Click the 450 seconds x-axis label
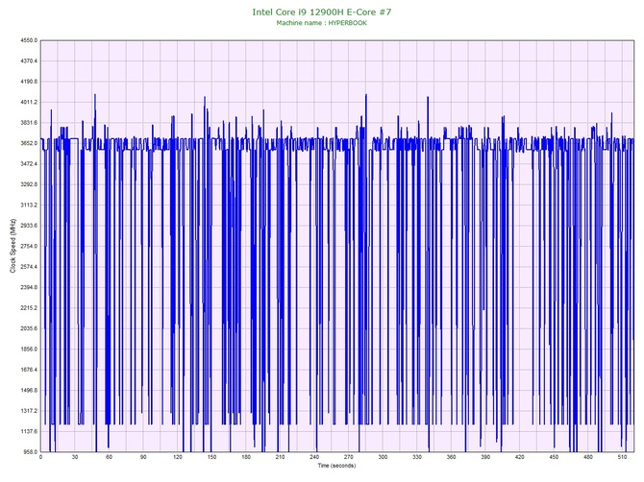This screenshot has height=482, width=644. [x=554, y=457]
